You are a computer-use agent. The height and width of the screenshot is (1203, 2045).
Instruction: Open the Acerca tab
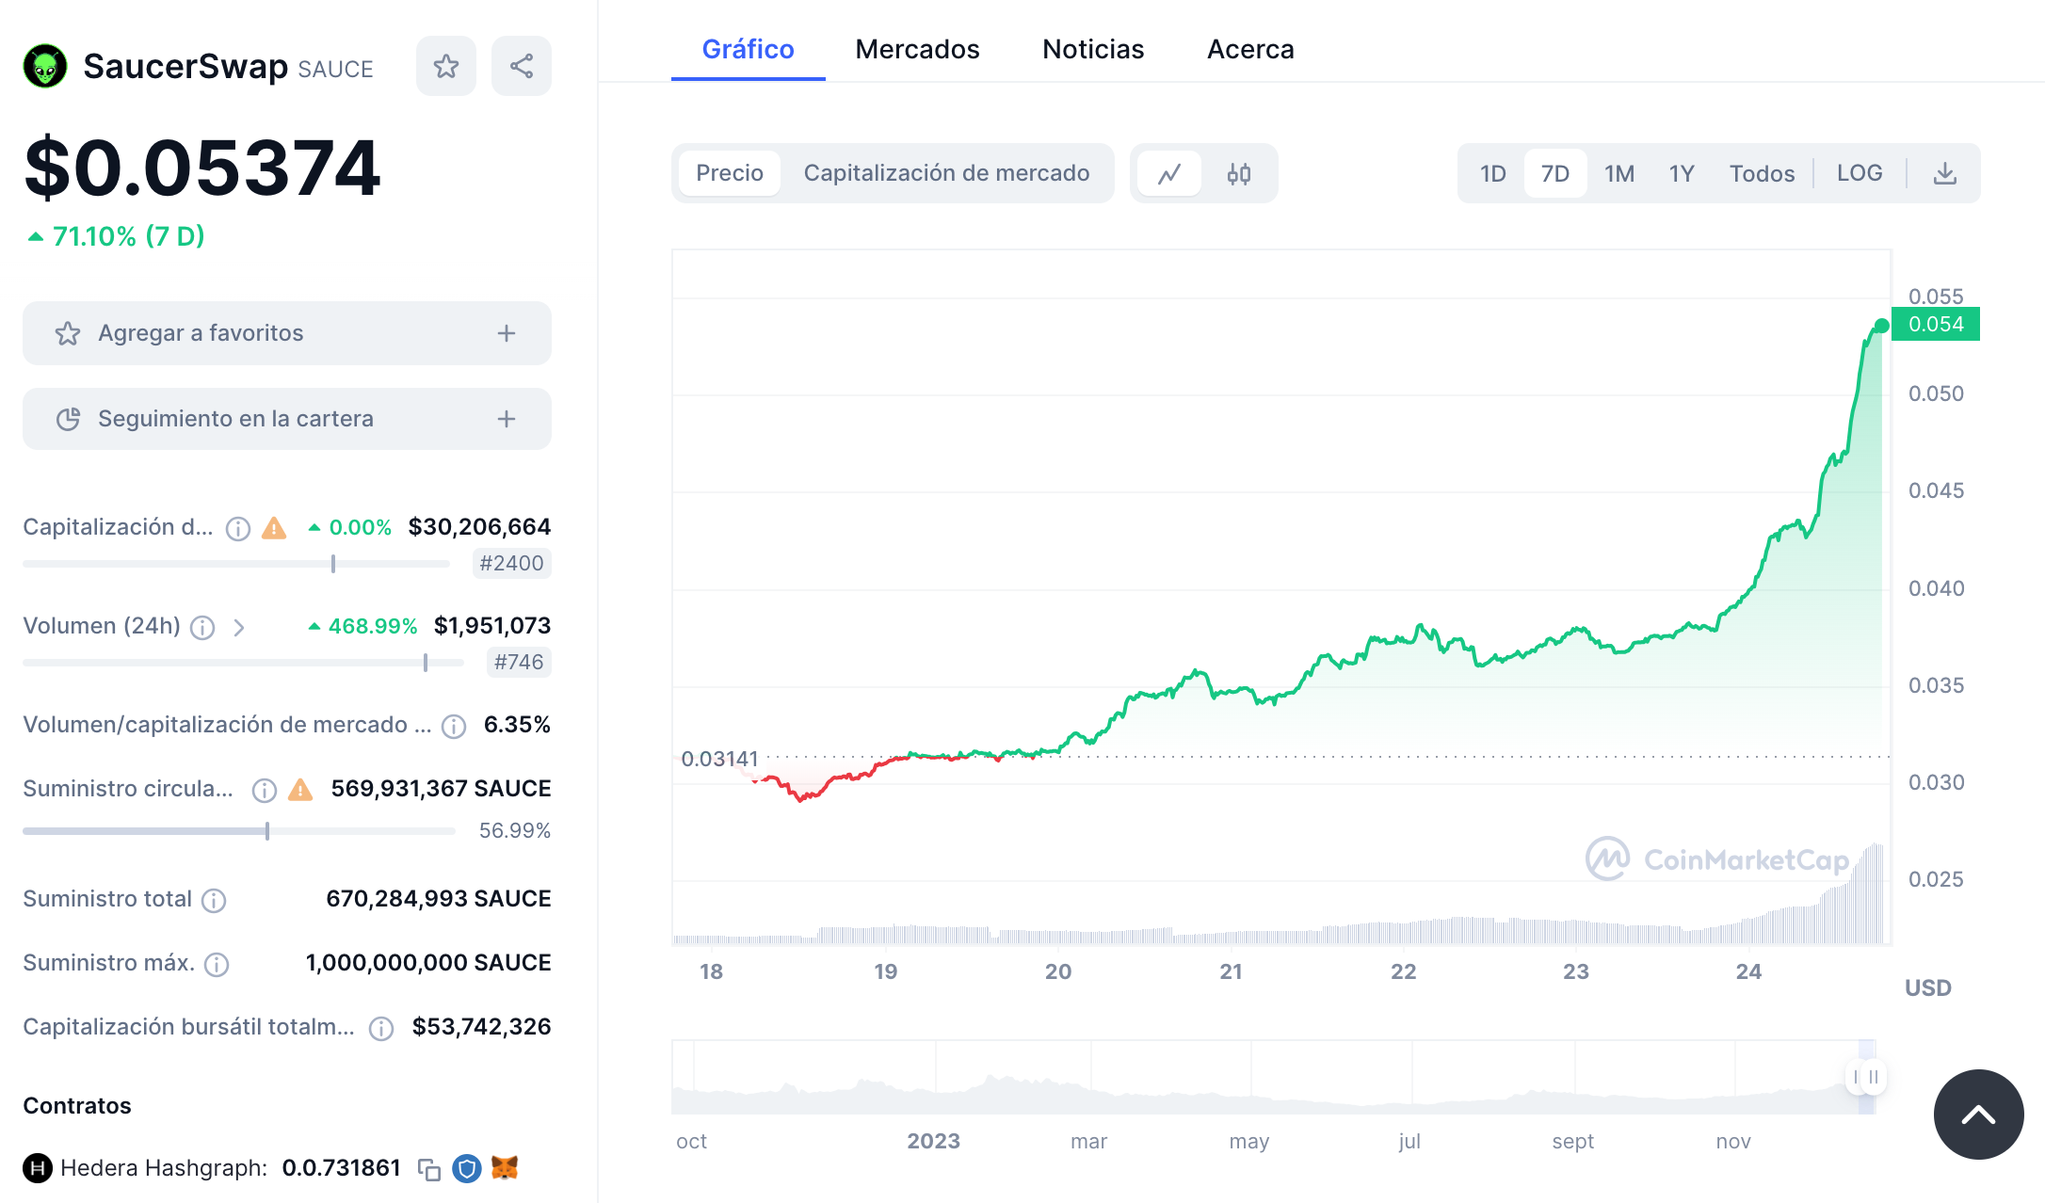tap(1250, 49)
